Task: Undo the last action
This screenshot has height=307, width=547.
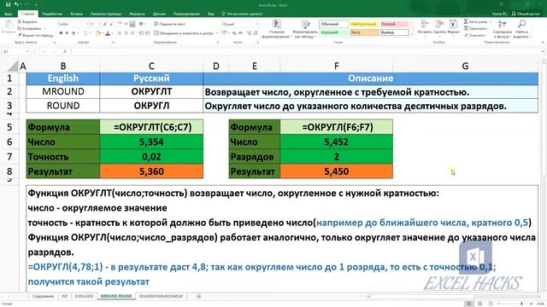Action: 16,4
